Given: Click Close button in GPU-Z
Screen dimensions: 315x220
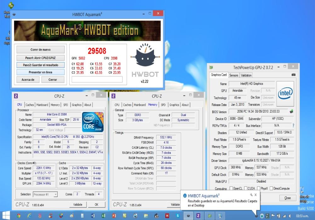Looking at the screenshot, I should [x=288, y=198].
